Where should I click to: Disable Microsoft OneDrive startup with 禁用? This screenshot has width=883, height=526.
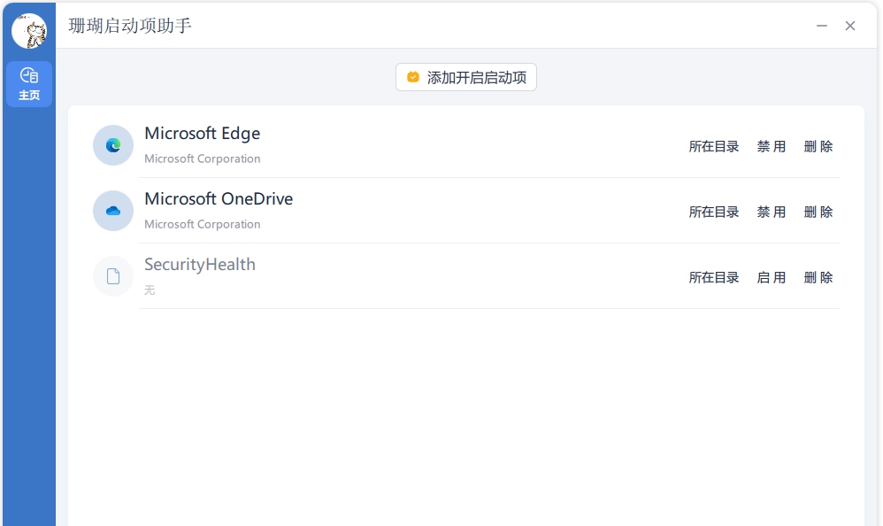[x=772, y=213]
